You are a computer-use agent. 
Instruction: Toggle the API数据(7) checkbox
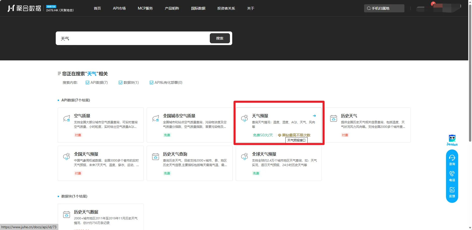(x=87, y=83)
